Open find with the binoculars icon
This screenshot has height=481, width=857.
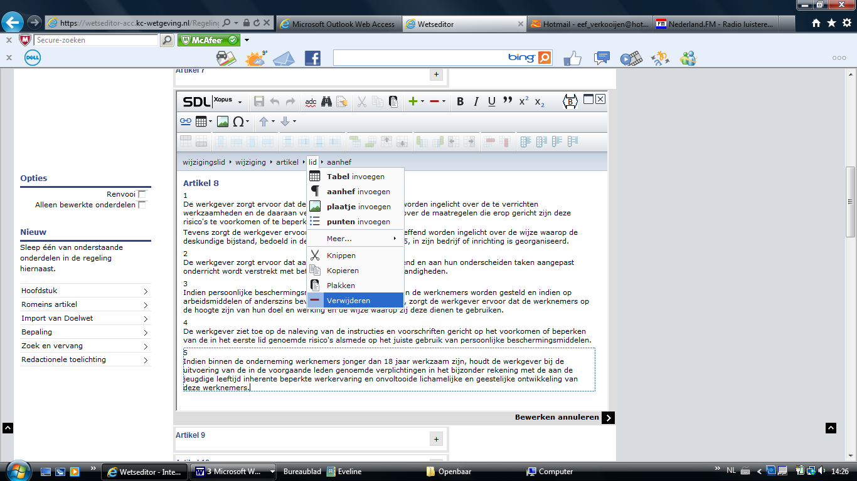(327, 101)
